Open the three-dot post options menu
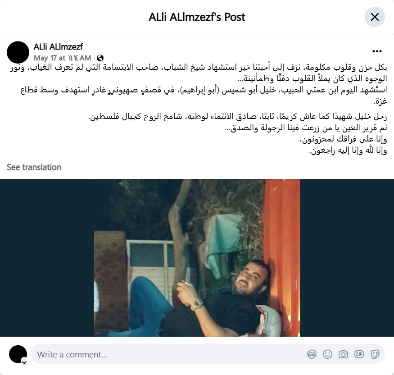 (377, 51)
